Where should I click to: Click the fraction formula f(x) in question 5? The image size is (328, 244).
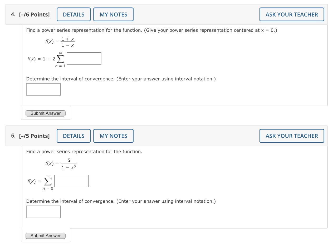pos(60,163)
